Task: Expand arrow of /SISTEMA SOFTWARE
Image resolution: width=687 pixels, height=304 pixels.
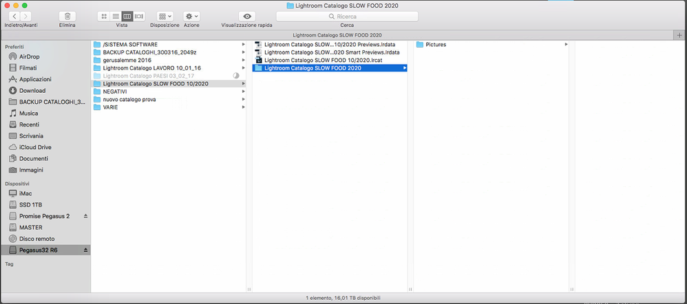Action: 243,45
